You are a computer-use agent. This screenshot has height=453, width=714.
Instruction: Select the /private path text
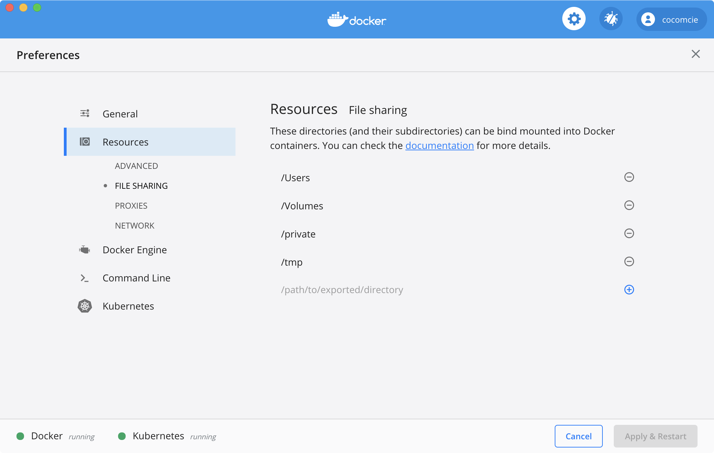tap(298, 234)
